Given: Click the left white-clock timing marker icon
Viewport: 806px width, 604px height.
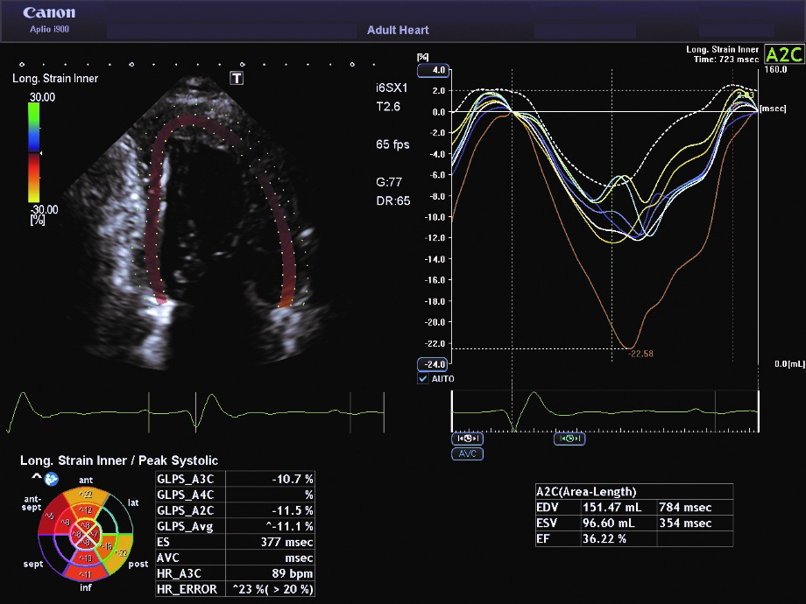Looking at the screenshot, I should tap(467, 439).
